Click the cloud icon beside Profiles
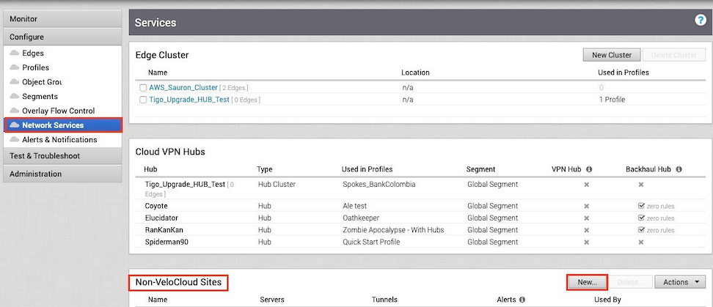Screen dimensions: 713x307 point(15,67)
